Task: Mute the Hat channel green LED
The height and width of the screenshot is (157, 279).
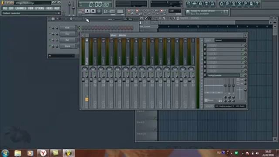Action: click(x=50, y=40)
